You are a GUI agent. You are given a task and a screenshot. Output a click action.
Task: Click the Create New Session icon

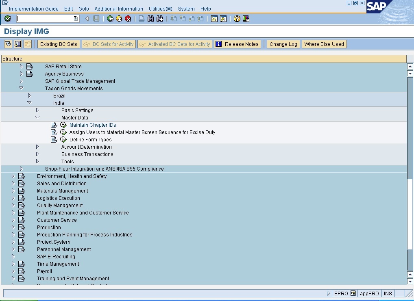coord(214,18)
